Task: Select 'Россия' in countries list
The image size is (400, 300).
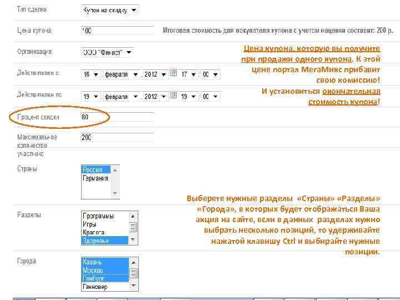Action: (x=96, y=169)
